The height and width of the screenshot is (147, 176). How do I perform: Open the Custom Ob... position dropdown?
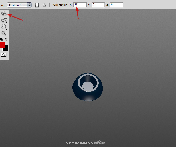coord(19,5)
